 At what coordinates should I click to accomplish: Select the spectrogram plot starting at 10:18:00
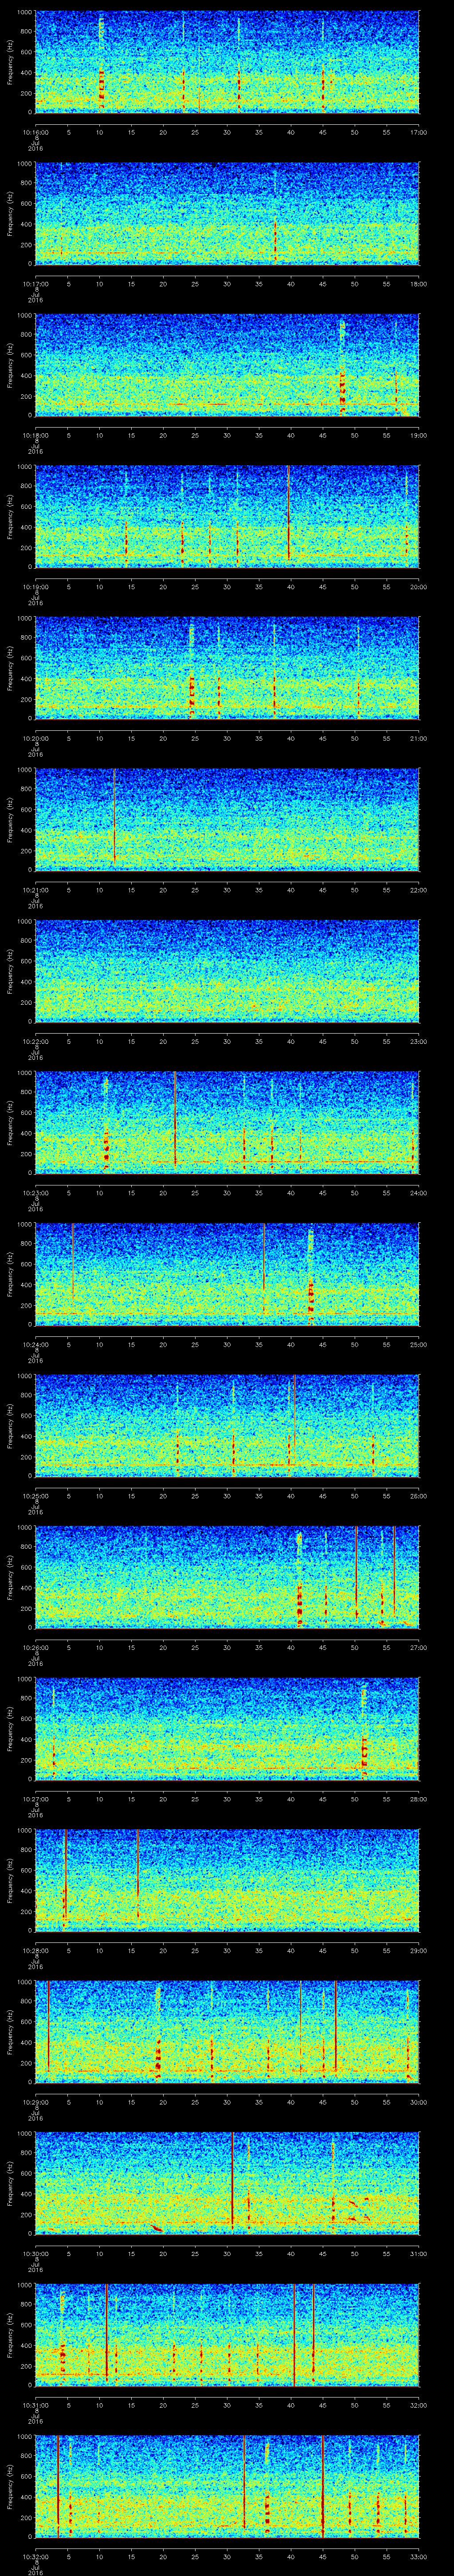[227, 365]
